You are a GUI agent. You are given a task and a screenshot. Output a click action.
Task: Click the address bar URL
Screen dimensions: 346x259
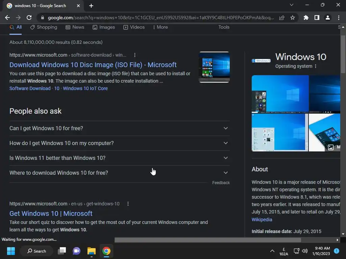point(160,18)
